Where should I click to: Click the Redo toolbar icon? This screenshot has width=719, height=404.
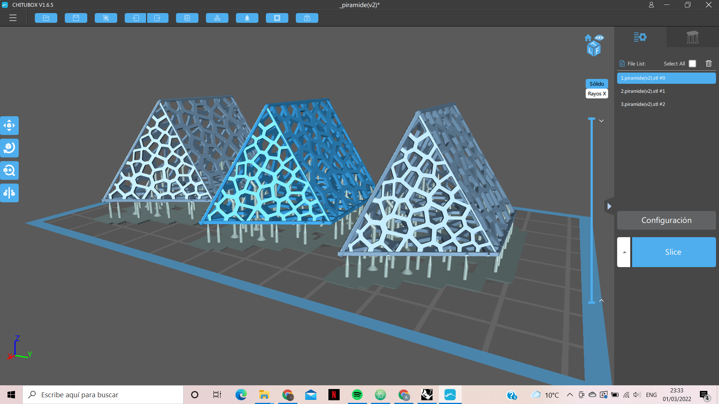tap(158, 18)
